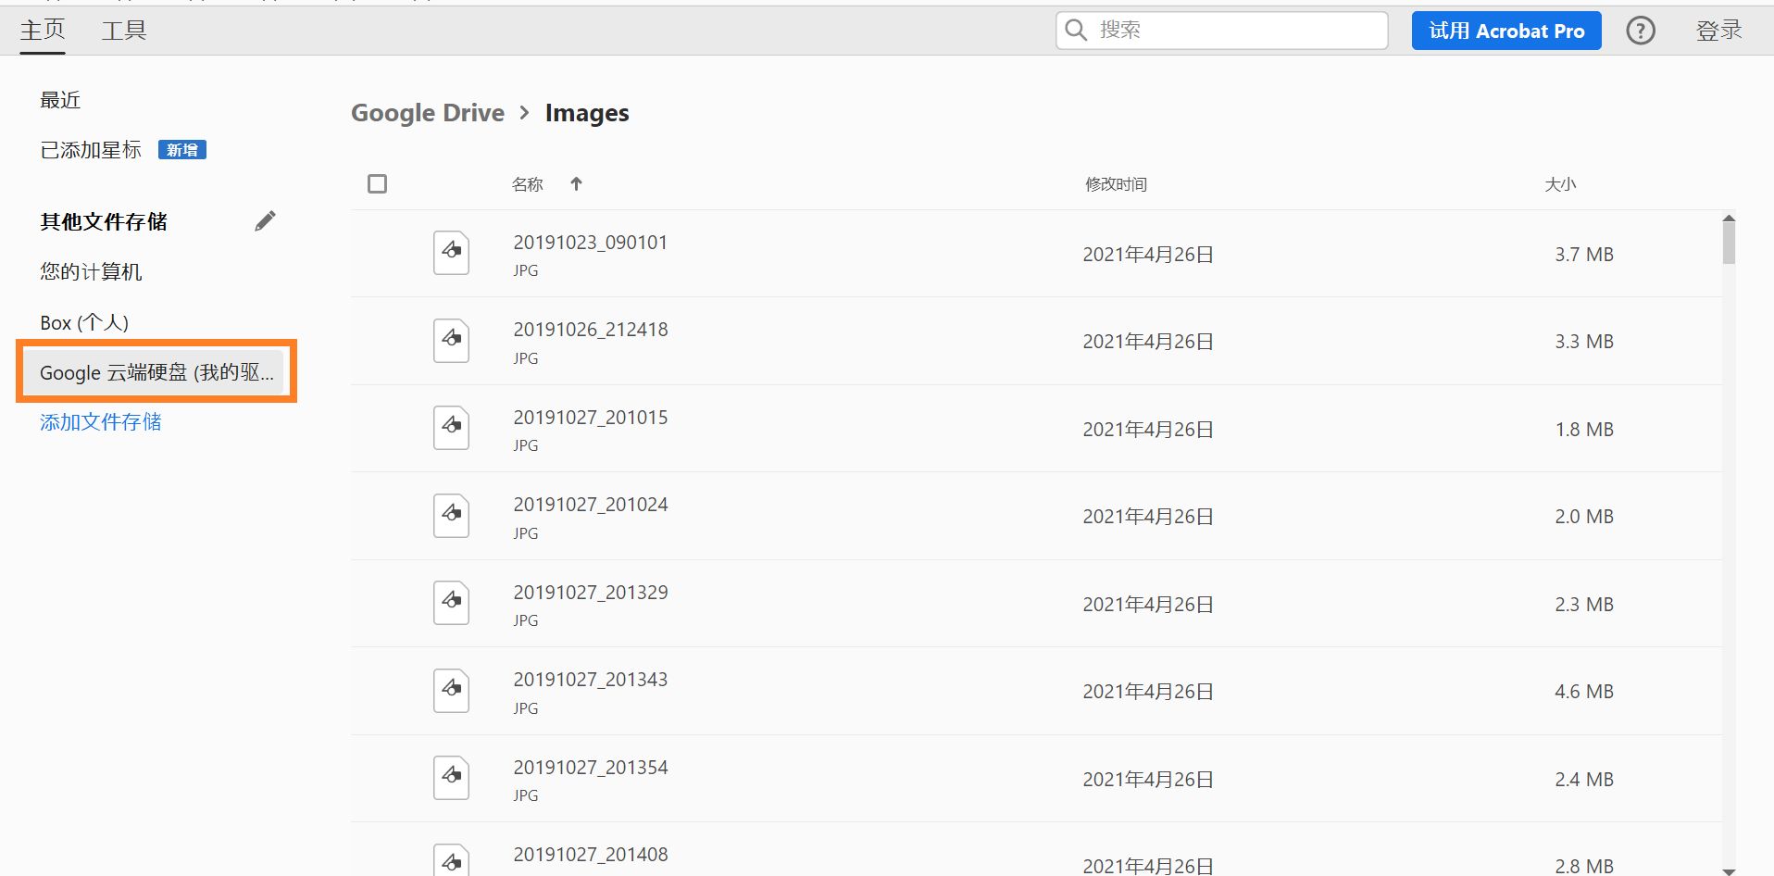Click the file icon for 20191027_201015
The image size is (1774, 876).
[x=451, y=428]
